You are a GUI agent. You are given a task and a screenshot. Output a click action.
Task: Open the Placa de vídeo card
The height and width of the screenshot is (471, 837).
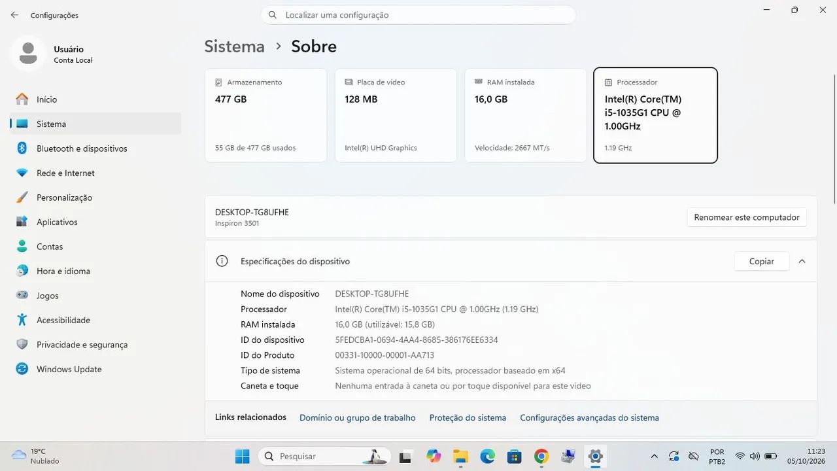396,115
